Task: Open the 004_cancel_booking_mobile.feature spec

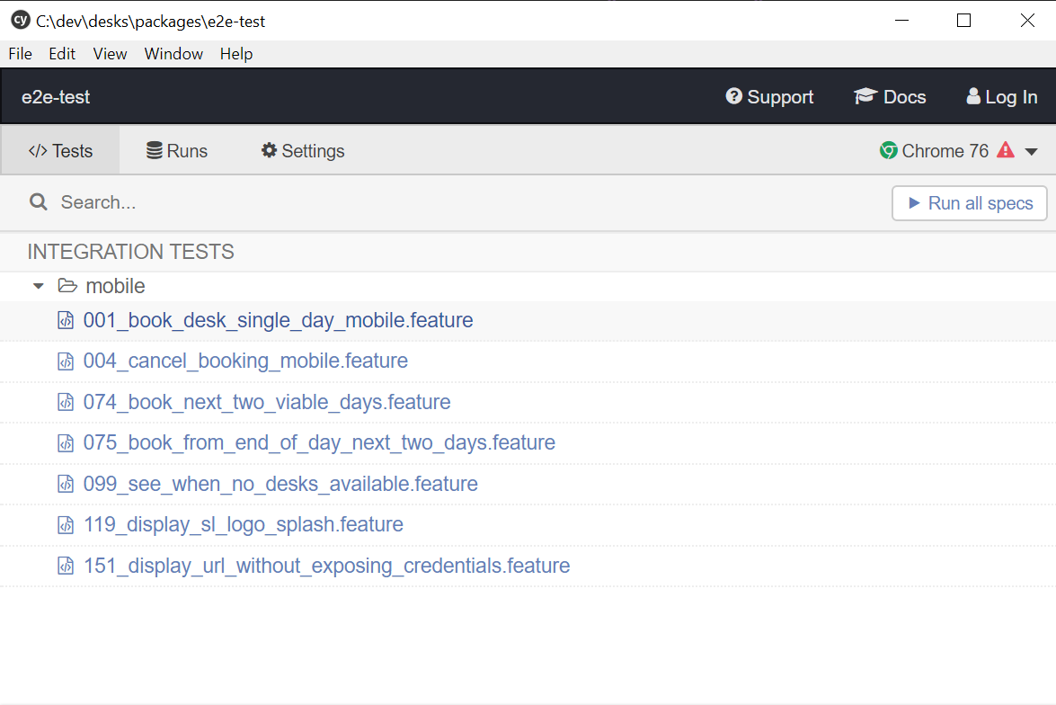Action: (x=245, y=361)
